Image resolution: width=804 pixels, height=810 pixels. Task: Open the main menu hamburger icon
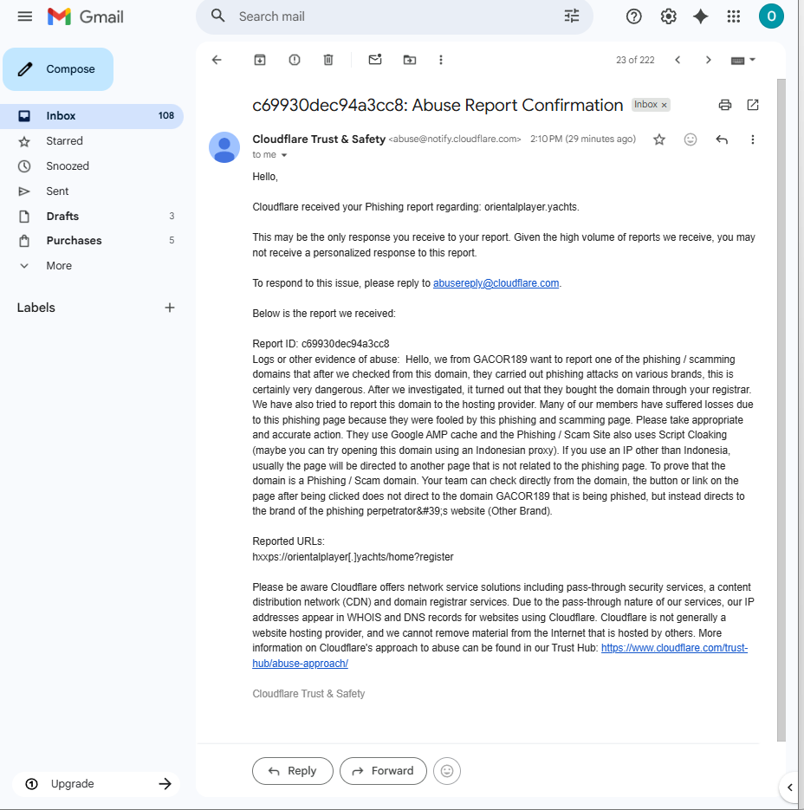point(25,16)
